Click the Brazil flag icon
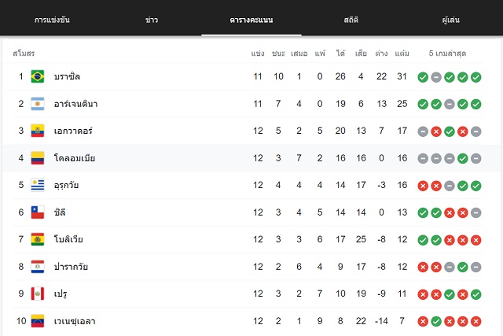This screenshot has height=336, width=503. coord(38,76)
